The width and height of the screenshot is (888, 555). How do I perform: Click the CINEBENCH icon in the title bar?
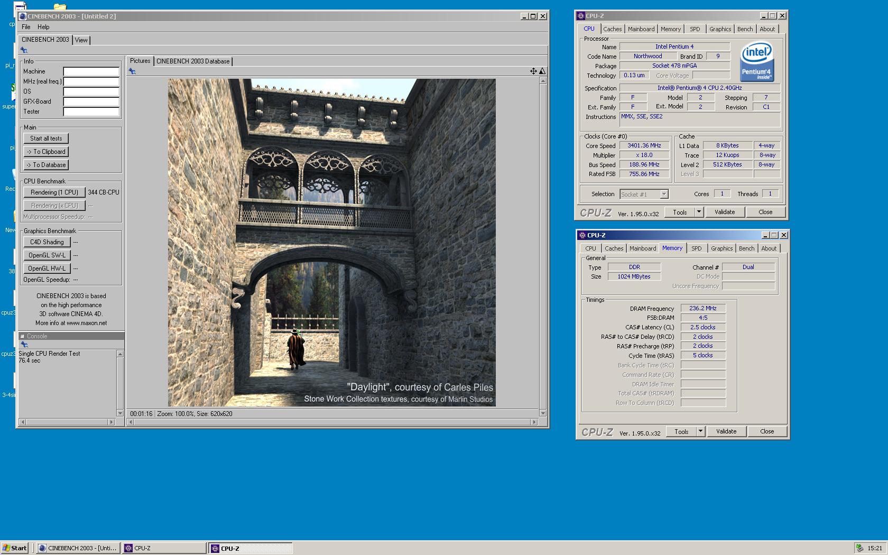coord(23,16)
